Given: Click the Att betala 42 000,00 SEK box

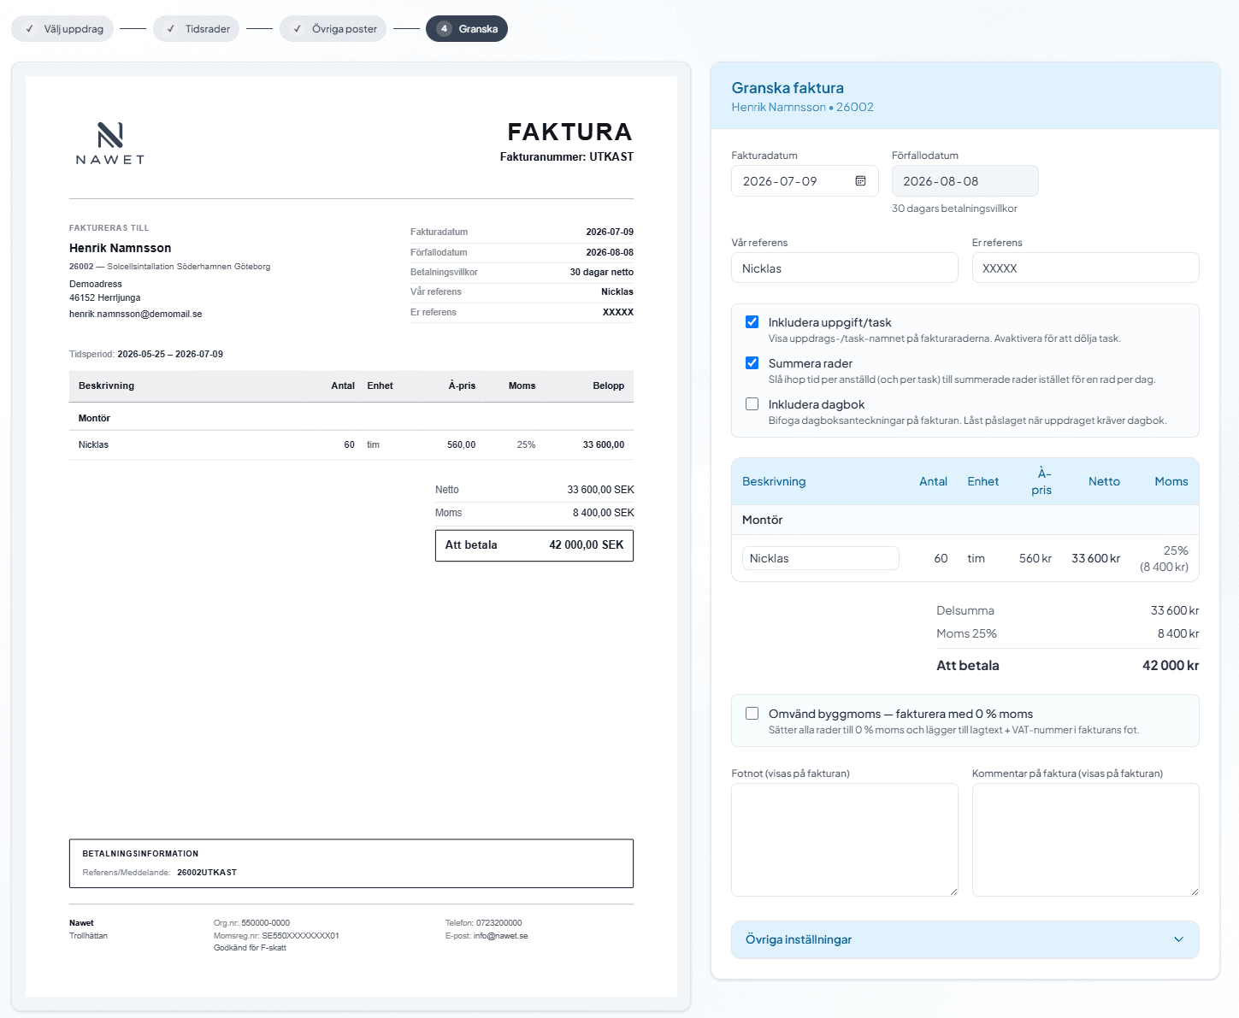Looking at the screenshot, I should [x=534, y=545].
